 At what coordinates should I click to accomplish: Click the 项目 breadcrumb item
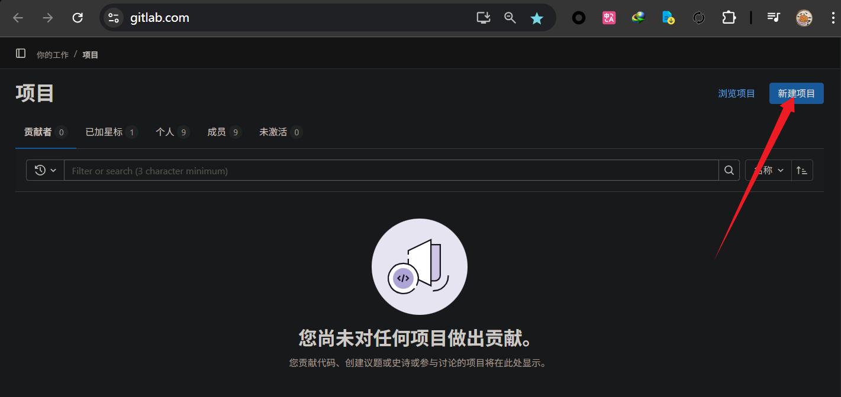coord(91,54)
